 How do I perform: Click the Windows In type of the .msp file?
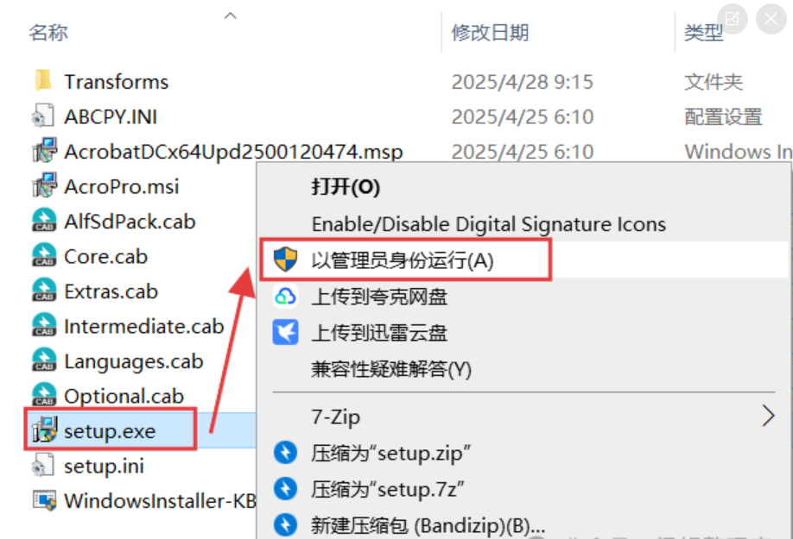point(739,152)
